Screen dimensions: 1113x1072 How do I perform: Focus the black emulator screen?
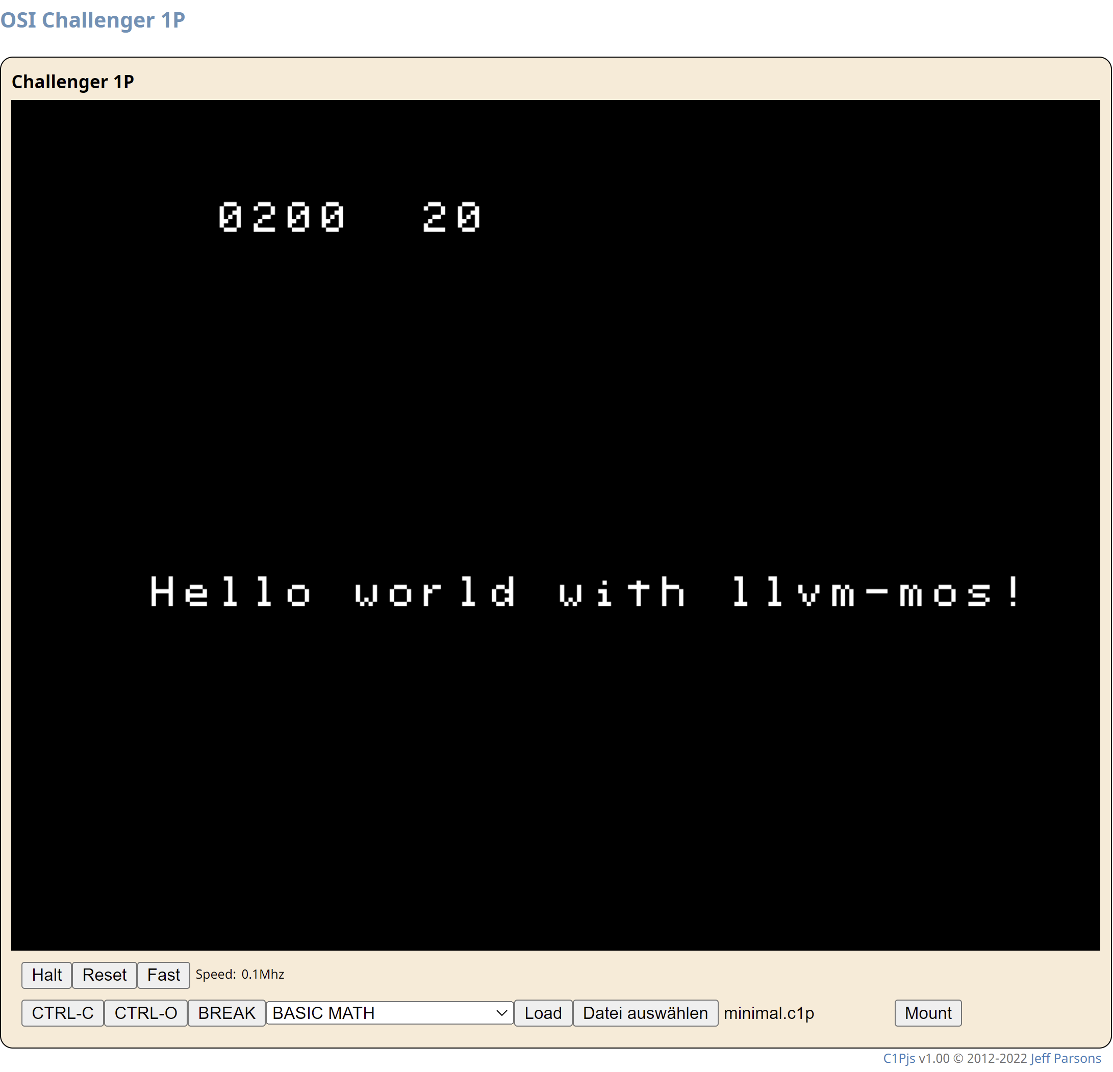coord(555,525)
